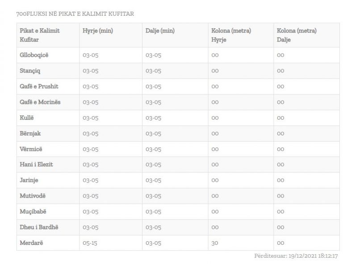Click the Dalje (min) column header
Image resolution: width=343 pixels, height=264 pixels.
pyautogui.click(x=160, y=31)
